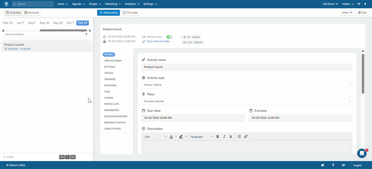The height and width of the screenshot is (169, 372).
Task: Click the vertical form scrollbar thumb
Action: click(x=363, y=73)
